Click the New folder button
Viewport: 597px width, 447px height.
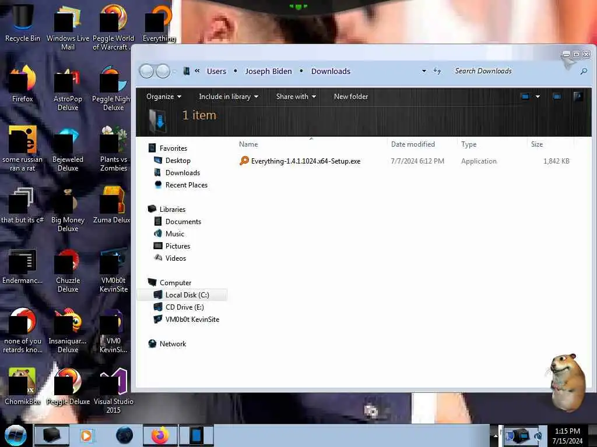coord(350,97)
